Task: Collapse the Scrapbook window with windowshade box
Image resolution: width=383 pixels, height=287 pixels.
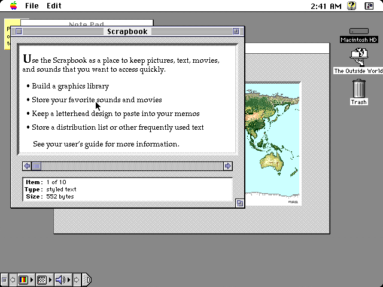Action: pos(236,32)
